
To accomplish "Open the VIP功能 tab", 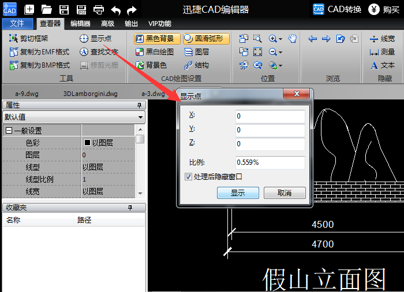I will [160, 24].
